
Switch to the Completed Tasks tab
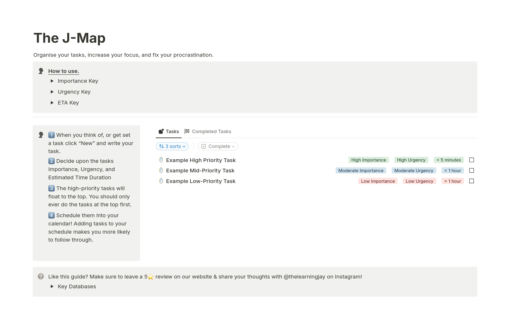(211, 132)
